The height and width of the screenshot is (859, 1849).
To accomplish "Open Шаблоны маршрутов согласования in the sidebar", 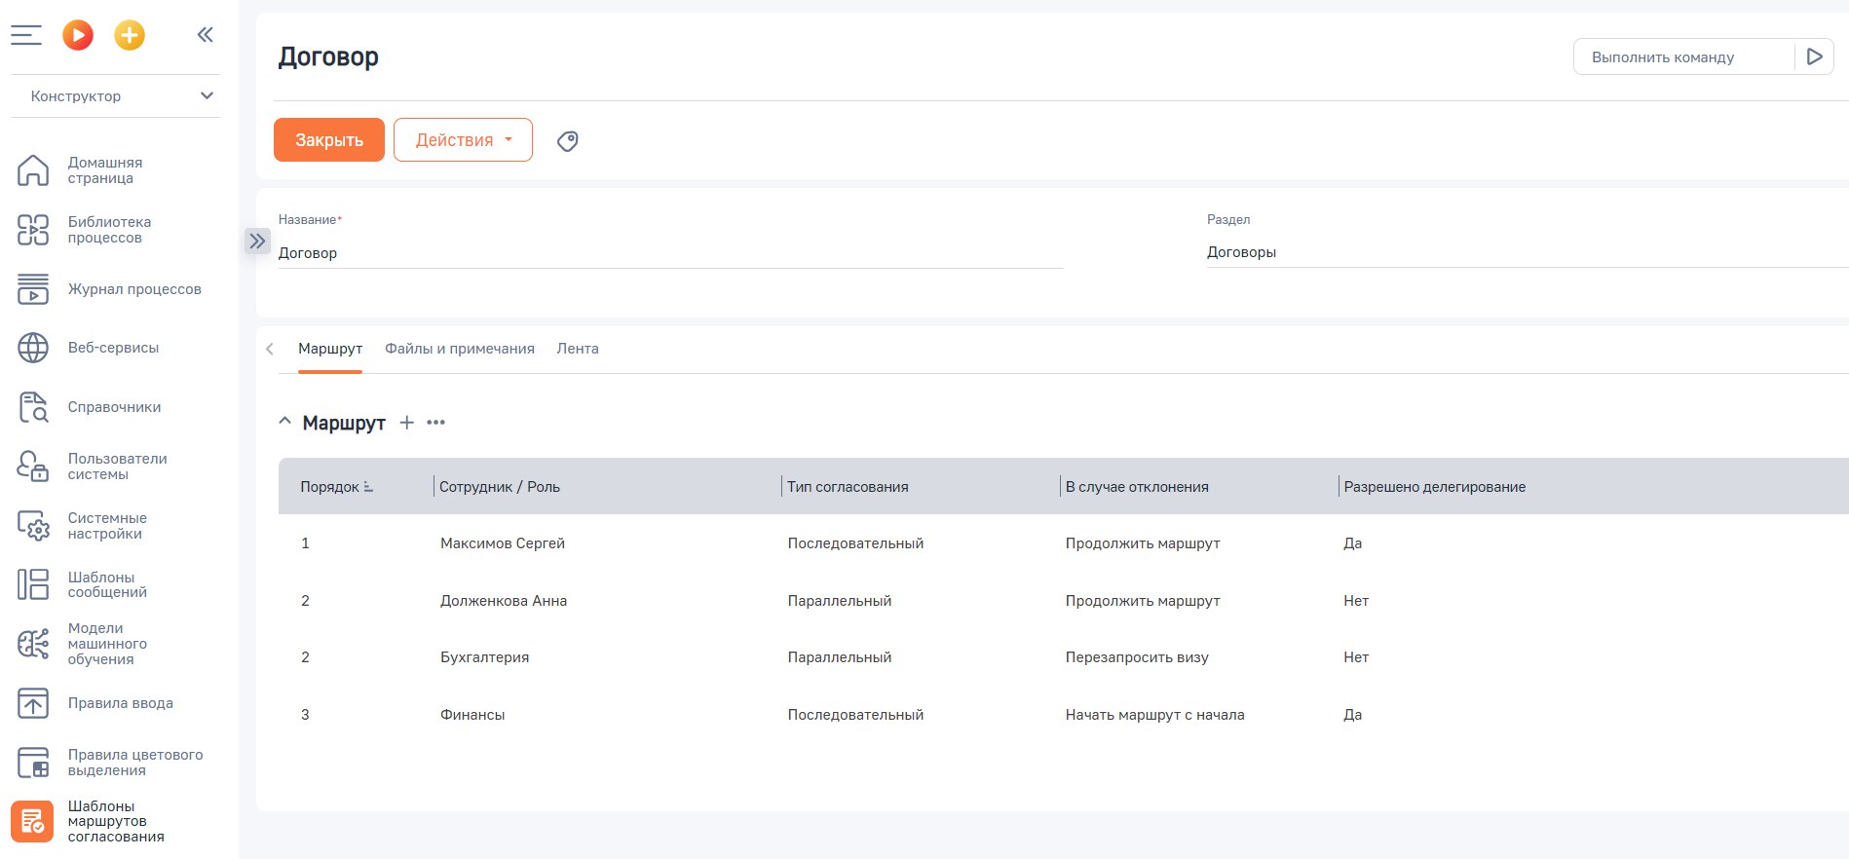I will [115, 821].
